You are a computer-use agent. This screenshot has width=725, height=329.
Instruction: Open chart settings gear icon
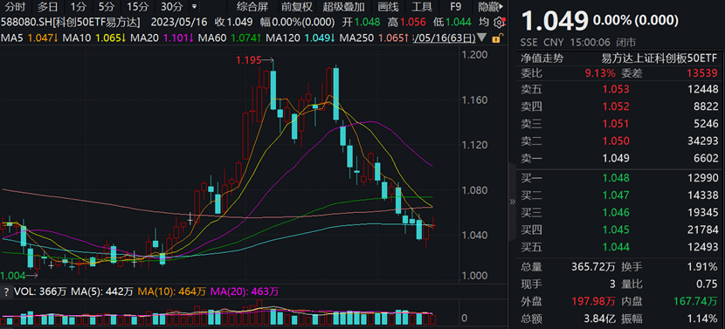[x=499, y=22]
